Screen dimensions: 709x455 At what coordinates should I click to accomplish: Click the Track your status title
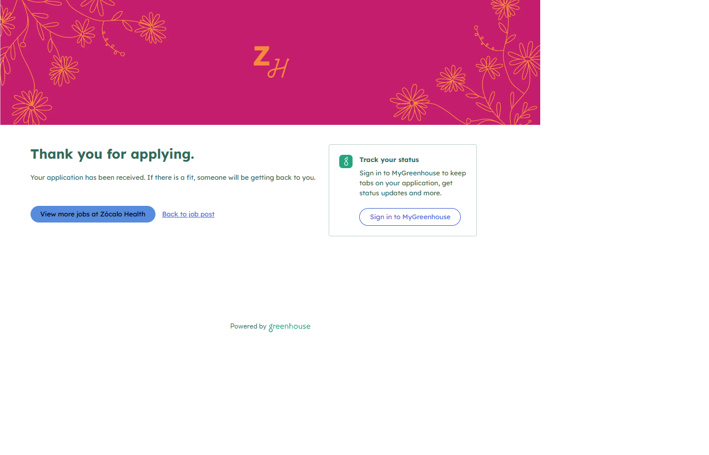click(389, 160)
